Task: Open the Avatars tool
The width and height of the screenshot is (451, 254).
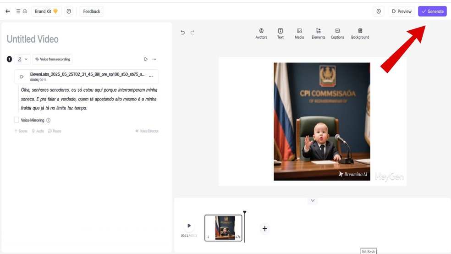Action: pos(261,33)
